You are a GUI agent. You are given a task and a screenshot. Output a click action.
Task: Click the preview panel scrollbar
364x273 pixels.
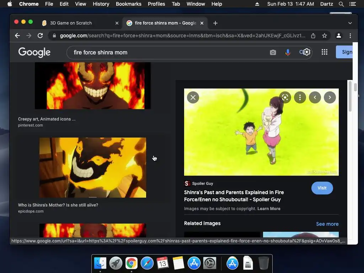tap(350, 97)
